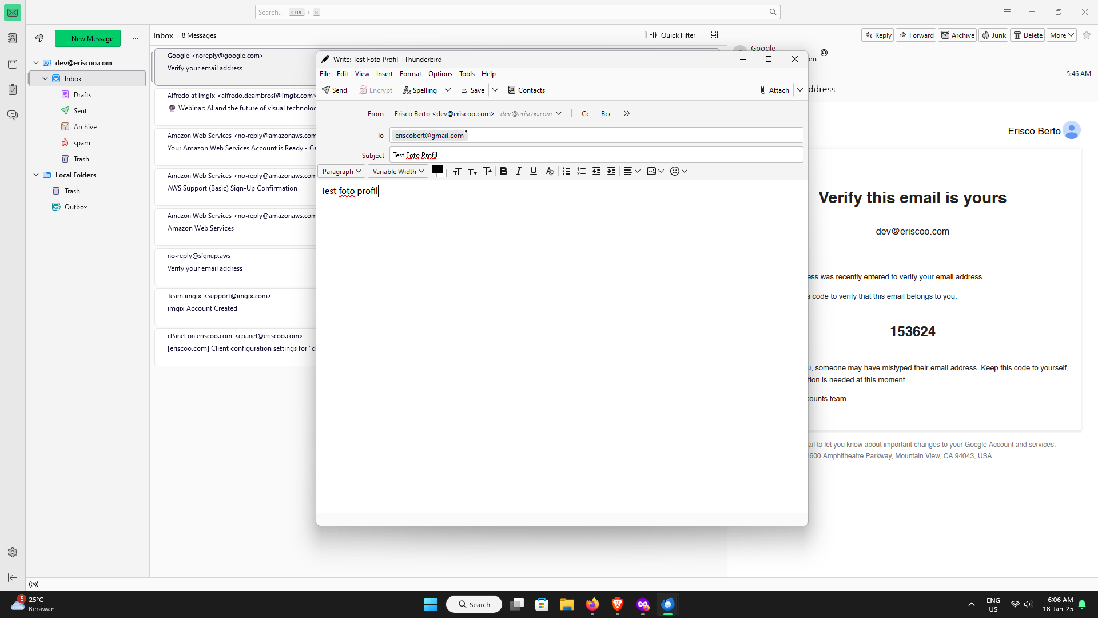The image size is (1098, 618).
Task: Click the numbered list icon
Action: click(581, 171)
